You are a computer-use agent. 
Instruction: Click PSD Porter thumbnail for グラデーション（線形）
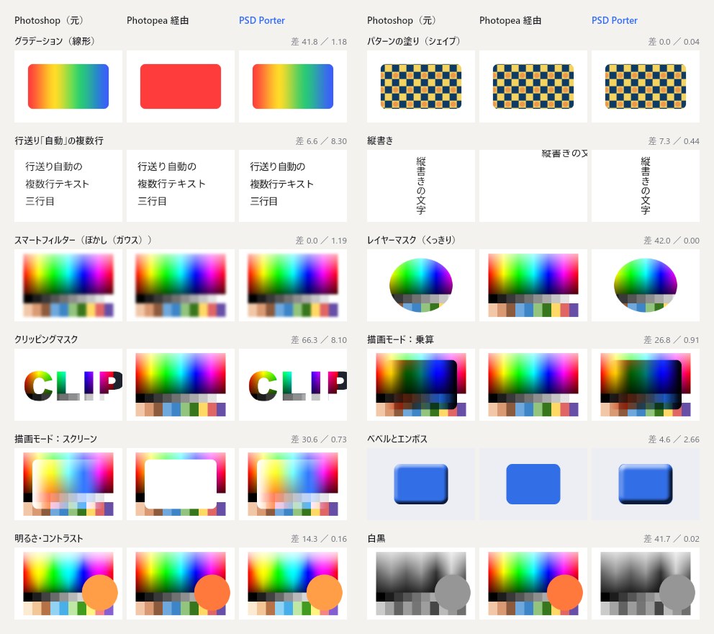(x=293, y=86)
